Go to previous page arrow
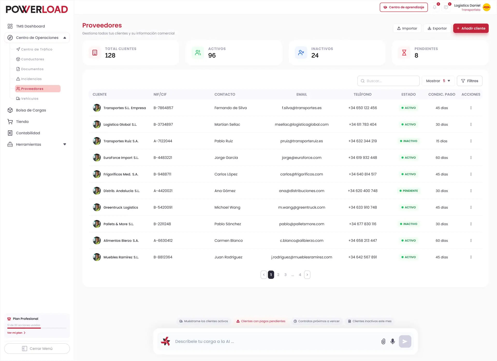The width and height of the screenshot is (497, 361). [264, 275]
